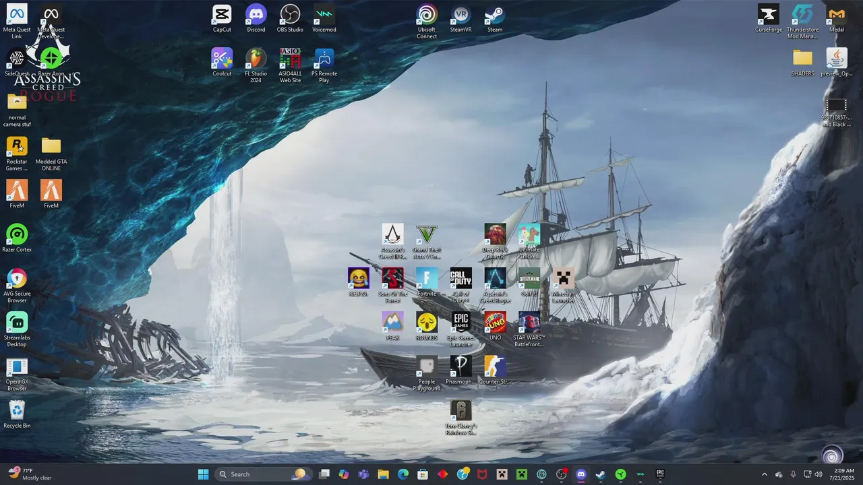The height and width of the screenshot is (485, 863).
Task: Click the Meta Quest Link desktop icon
Action: [17, 22]
